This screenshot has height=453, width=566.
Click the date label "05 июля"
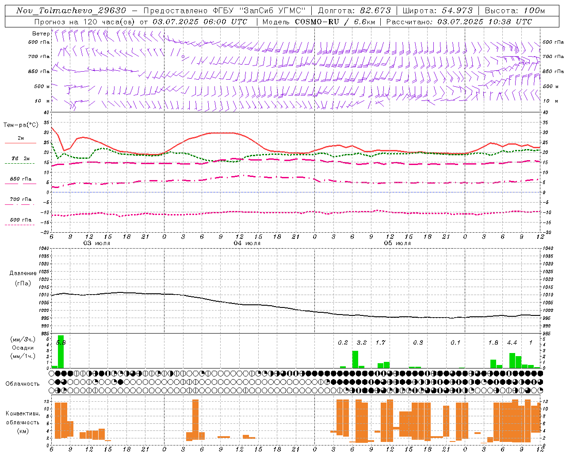pos(398,243)
